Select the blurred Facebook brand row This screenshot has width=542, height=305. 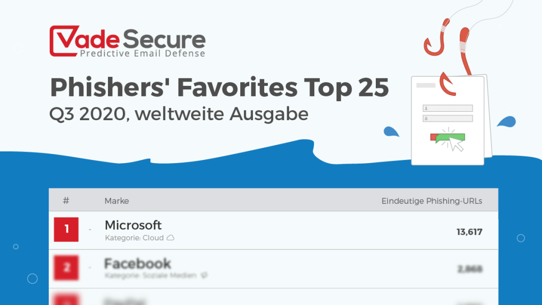(x=274, y=268)
